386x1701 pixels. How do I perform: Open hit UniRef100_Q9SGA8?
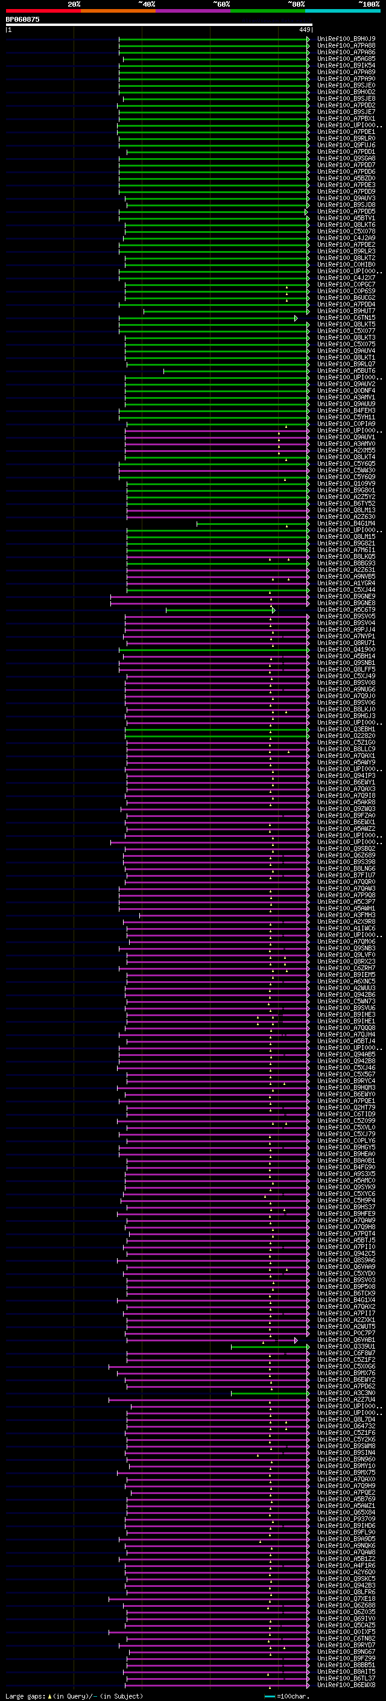click(346, 159)
